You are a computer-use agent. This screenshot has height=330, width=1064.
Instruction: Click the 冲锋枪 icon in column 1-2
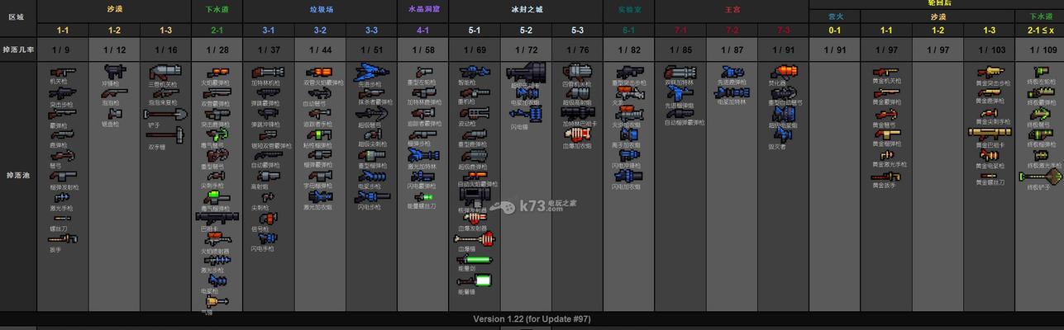(x=113, y=73)
